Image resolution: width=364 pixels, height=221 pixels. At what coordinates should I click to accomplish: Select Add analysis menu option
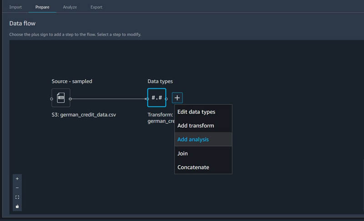203,139
